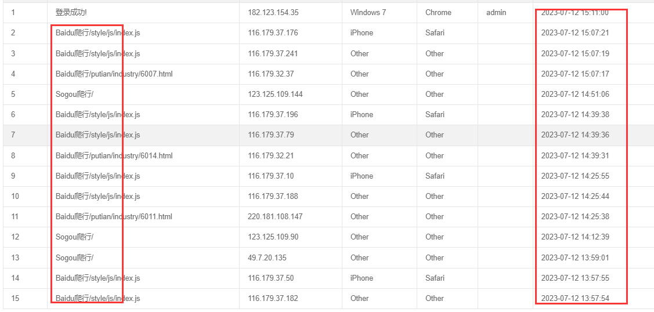Select IP address 123.125.109.144
Image resolution: width=654 pixels, height=312 pixels.
click(x=275, y=94)
